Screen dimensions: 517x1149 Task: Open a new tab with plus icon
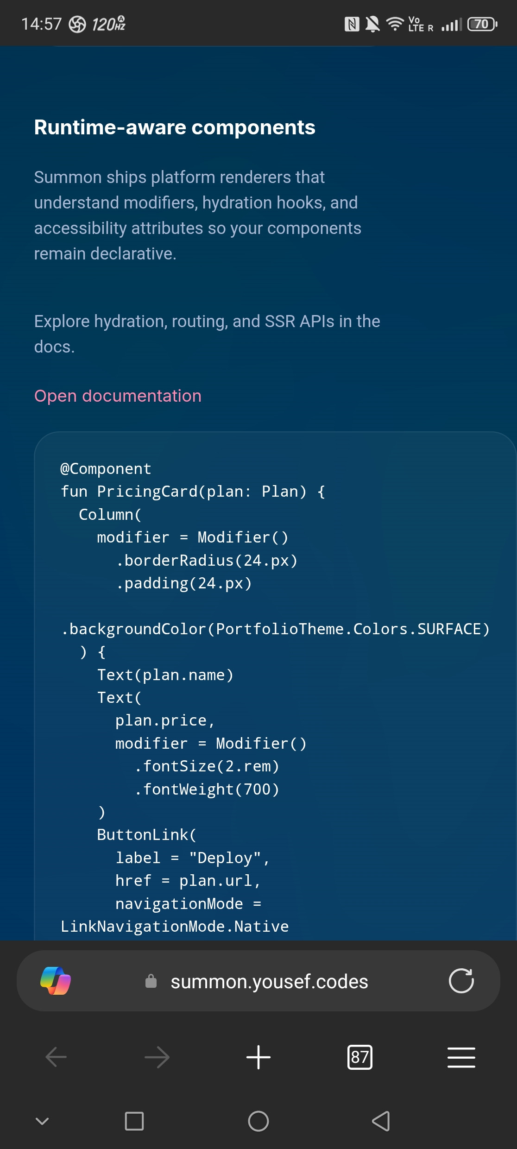(x=258, y=1057)
